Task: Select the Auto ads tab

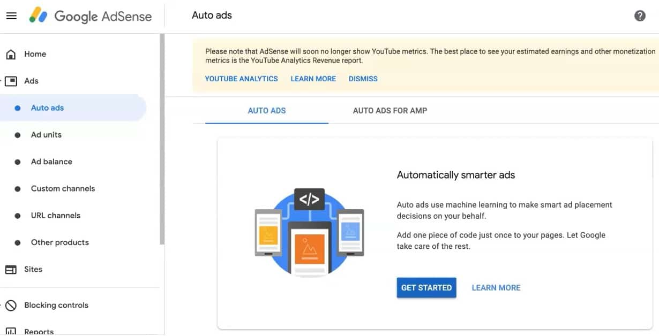Action: pos(267,111)
